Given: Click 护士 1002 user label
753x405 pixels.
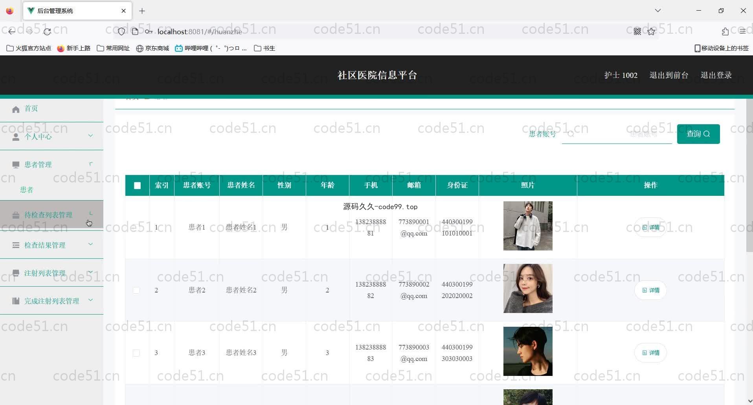Looking at the screenshot, I should (x=621, y=75).
